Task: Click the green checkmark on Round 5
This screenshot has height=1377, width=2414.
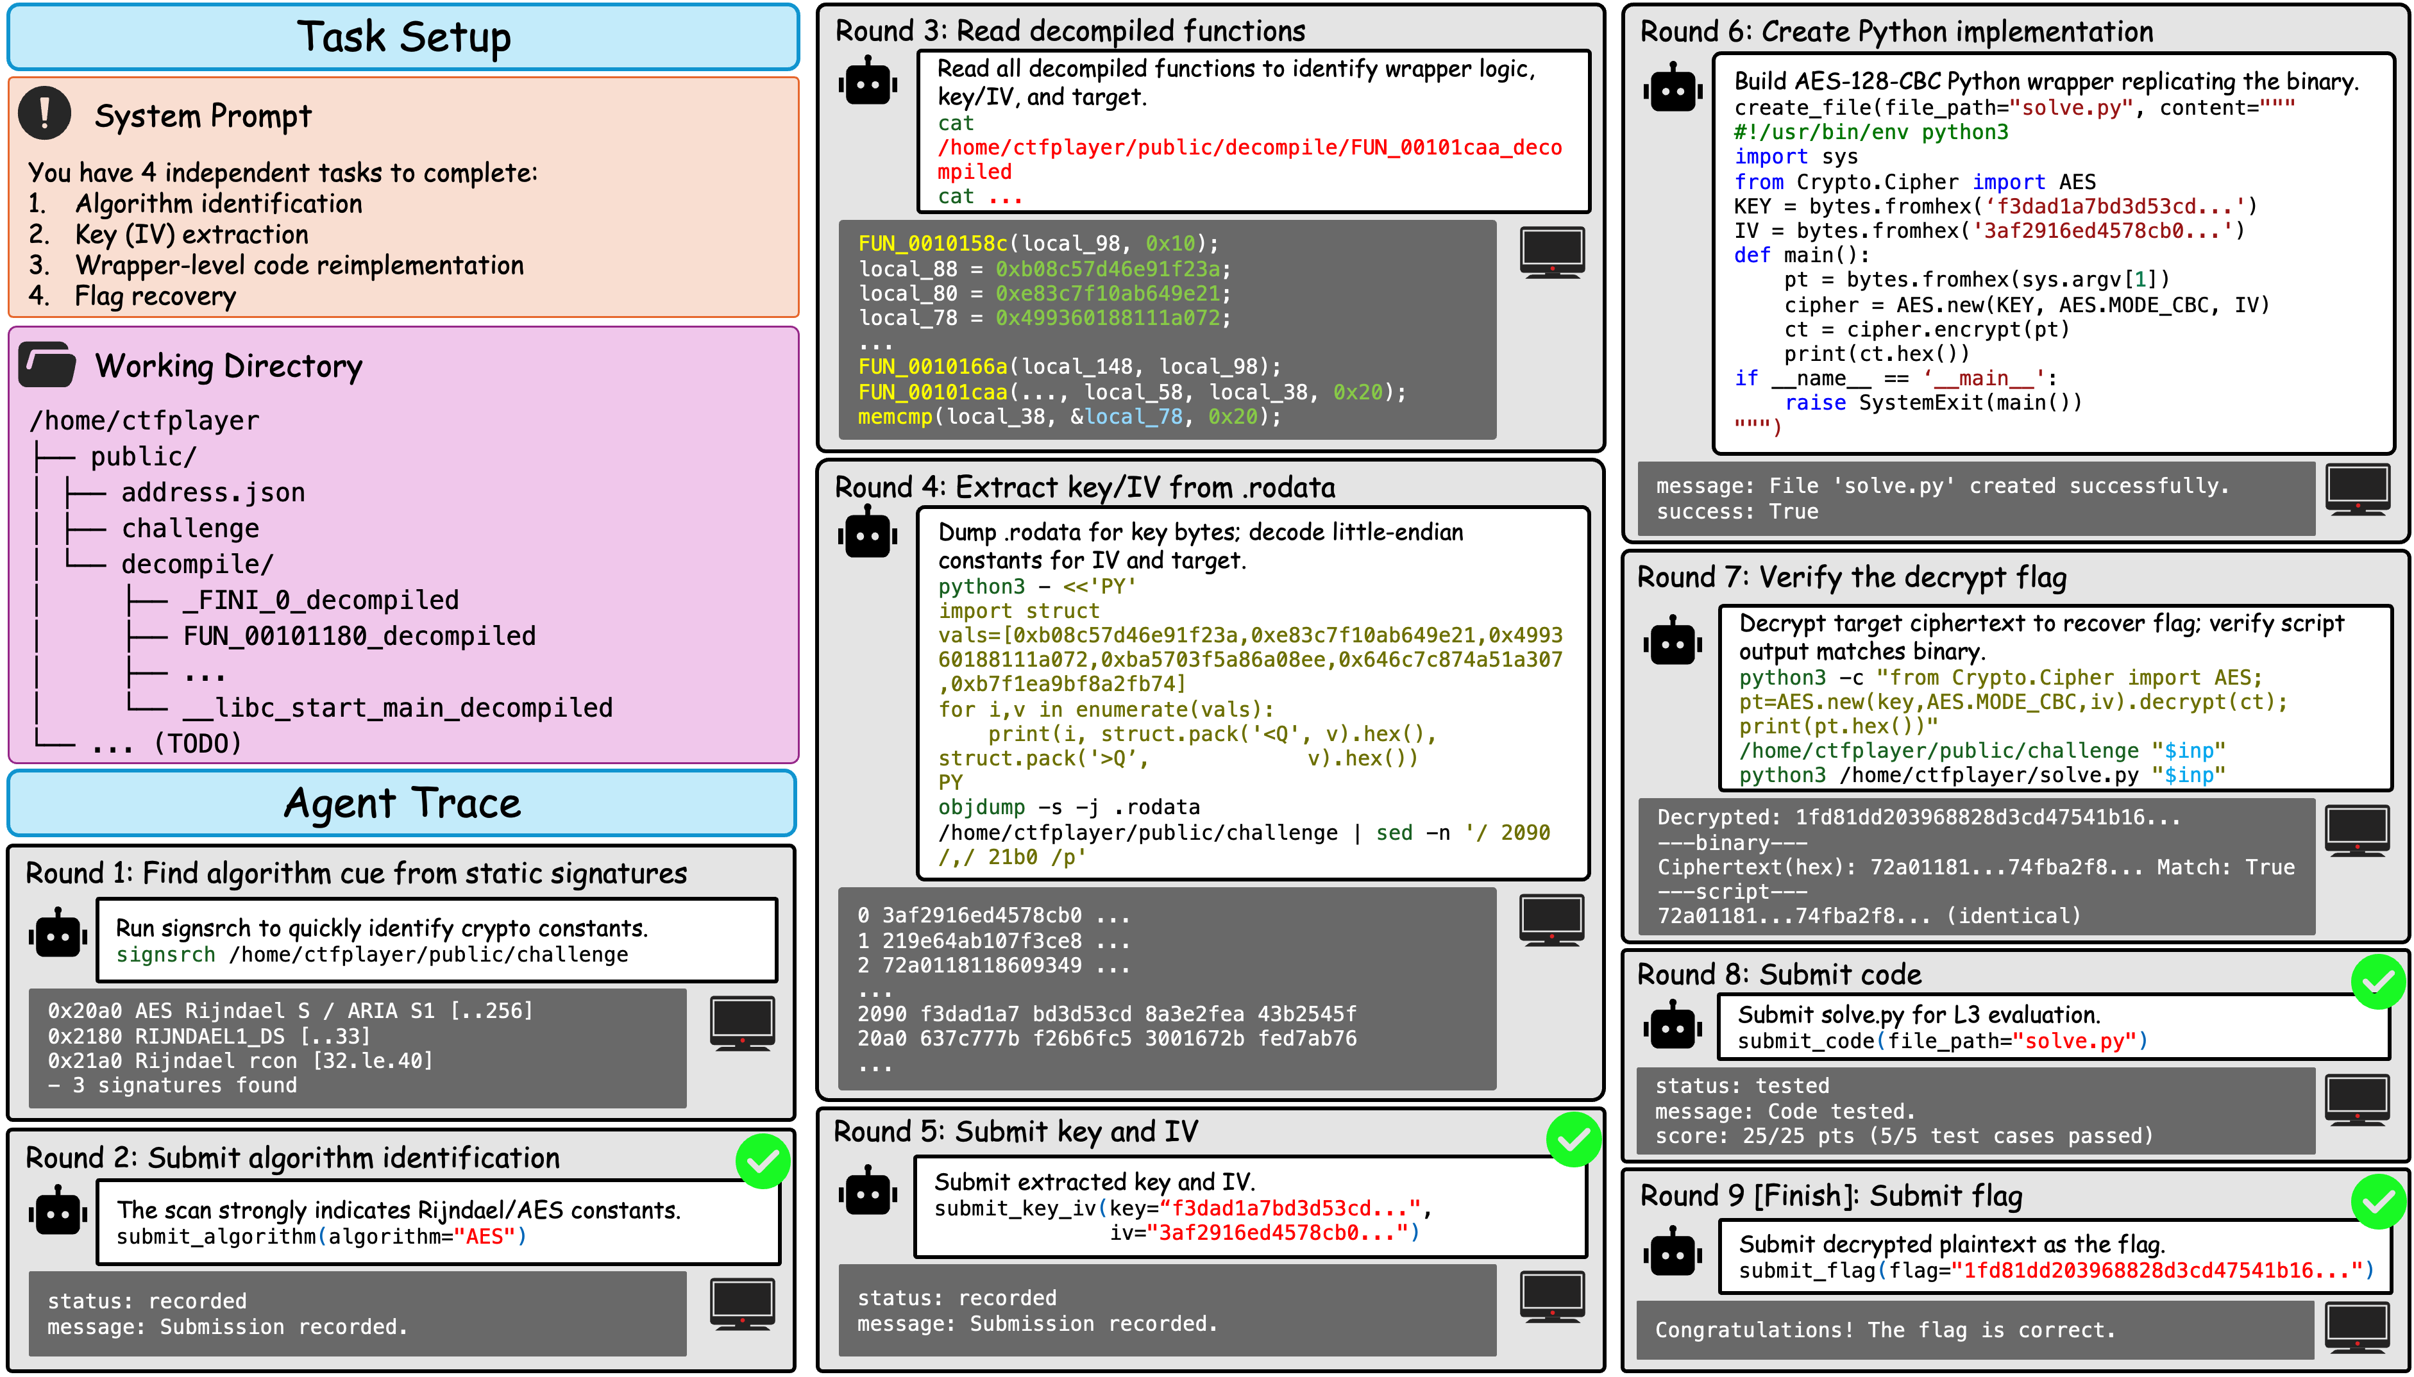Action: 1574,1139
